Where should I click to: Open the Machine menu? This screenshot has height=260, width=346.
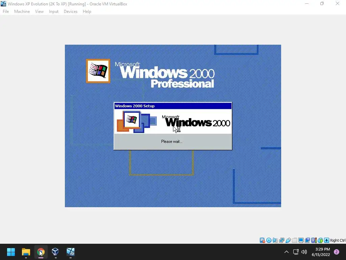tap(22, 12)
